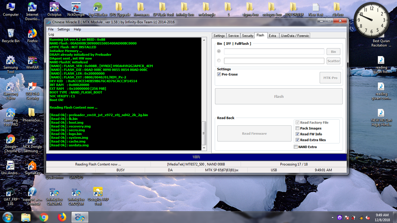Open the SigmaKey desktop shortcut
The image size is (397, 223).
(x=32, y=168)
